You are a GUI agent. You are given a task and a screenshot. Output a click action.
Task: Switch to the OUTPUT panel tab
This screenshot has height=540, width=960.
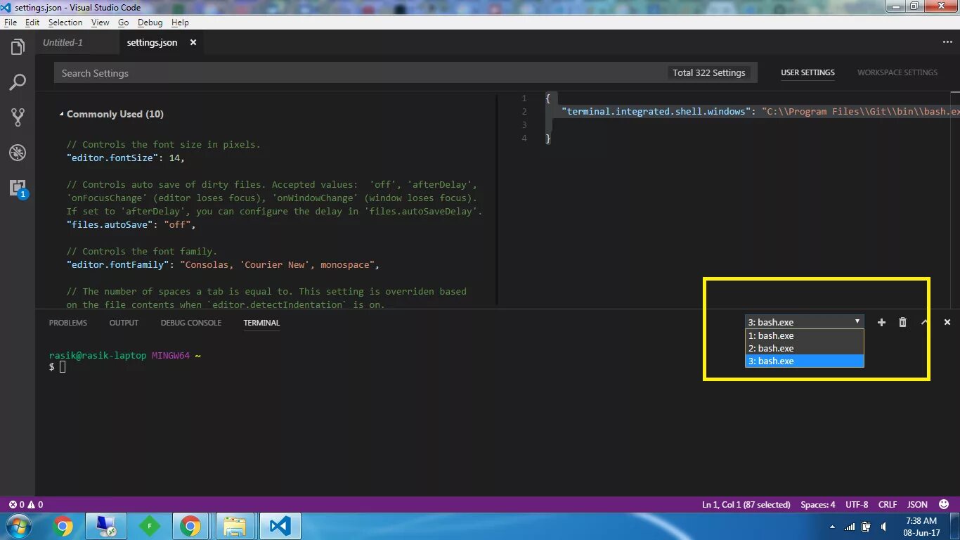click(x=124, y=323)
